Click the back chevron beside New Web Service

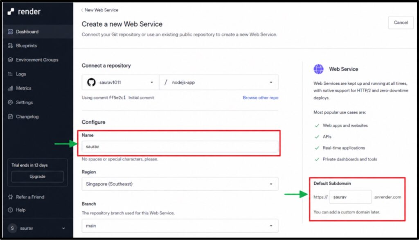coord(82,10)
